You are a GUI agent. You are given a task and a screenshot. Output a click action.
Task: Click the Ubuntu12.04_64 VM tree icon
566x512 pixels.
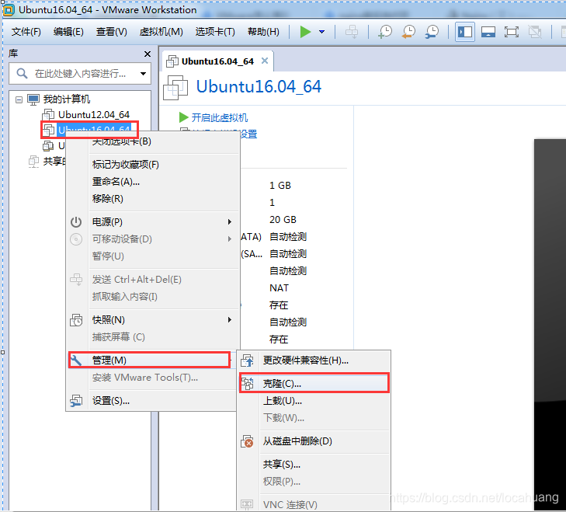[x=48, y=115]
